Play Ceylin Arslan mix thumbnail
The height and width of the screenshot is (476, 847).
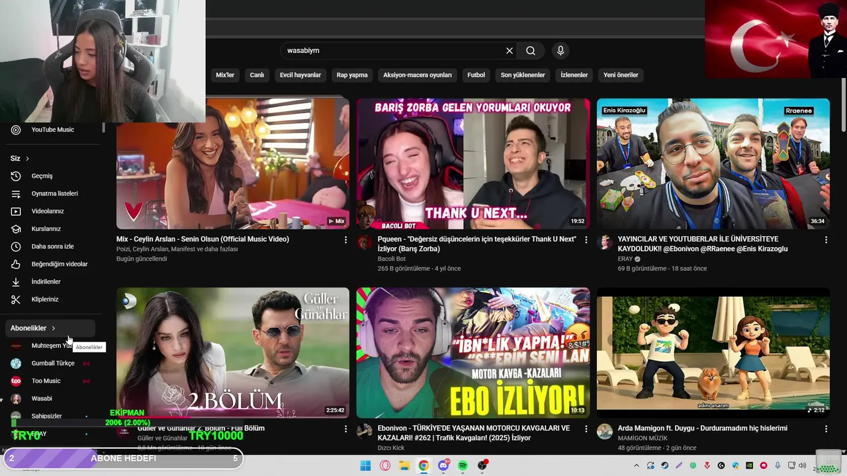(233, 164)
